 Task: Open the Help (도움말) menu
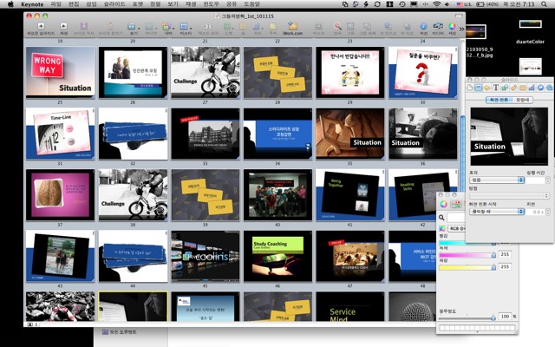[252, 4]
